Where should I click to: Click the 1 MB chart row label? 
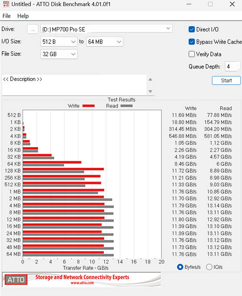point(15,192)
